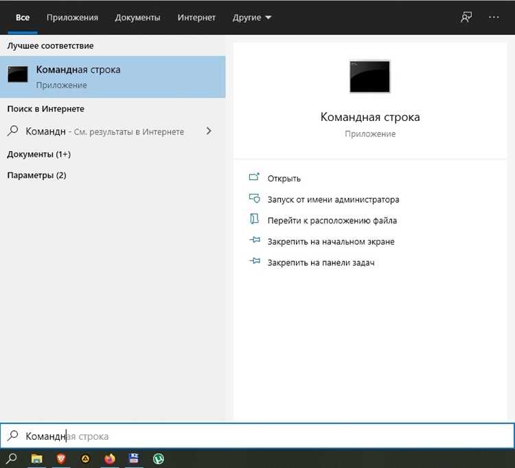Click Открыть action

coord(284,178)
